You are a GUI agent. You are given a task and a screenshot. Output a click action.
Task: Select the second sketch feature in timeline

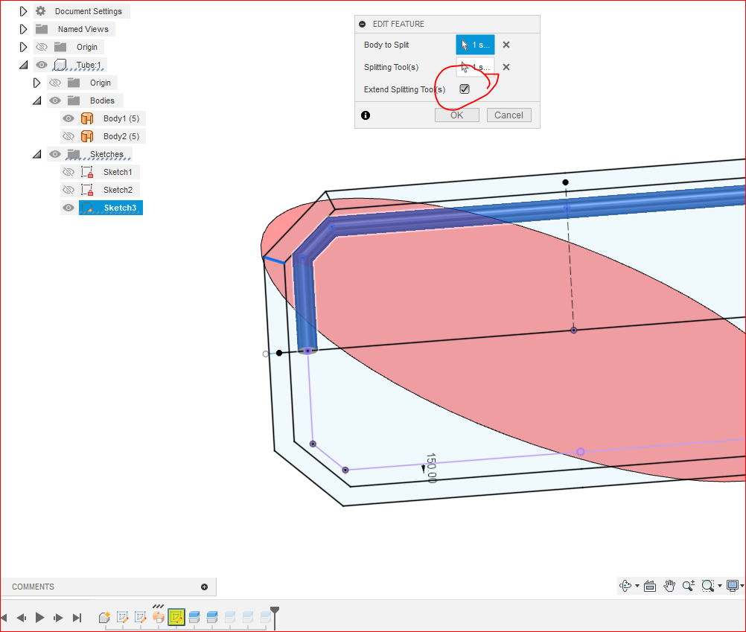141,617
